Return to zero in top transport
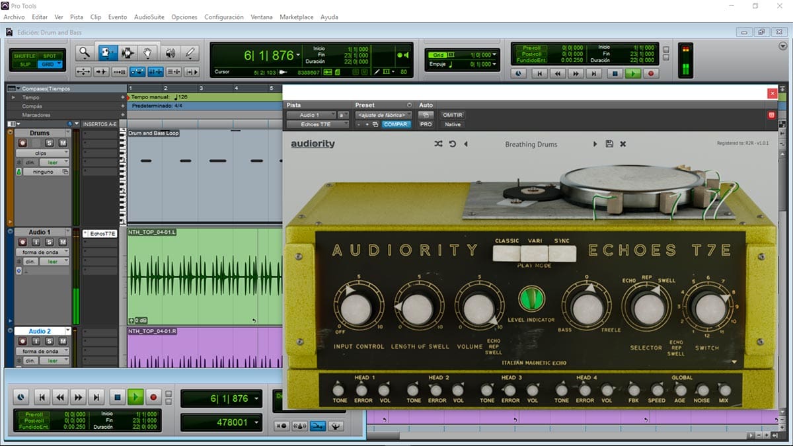This screenshot has width=793, height=446. tap(540, 74)
